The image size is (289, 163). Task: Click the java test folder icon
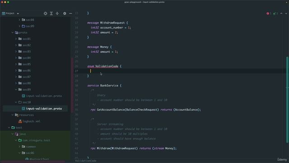pyautogui.click(x=16, y=134)
